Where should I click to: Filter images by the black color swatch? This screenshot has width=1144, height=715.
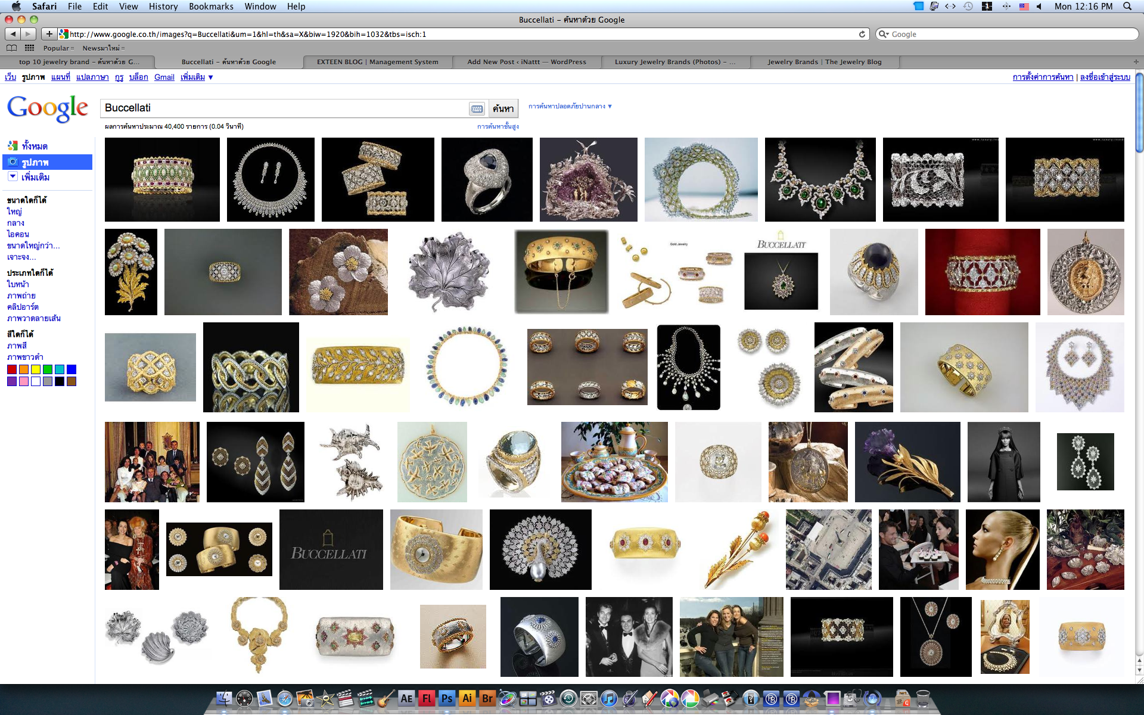point(60,381)
